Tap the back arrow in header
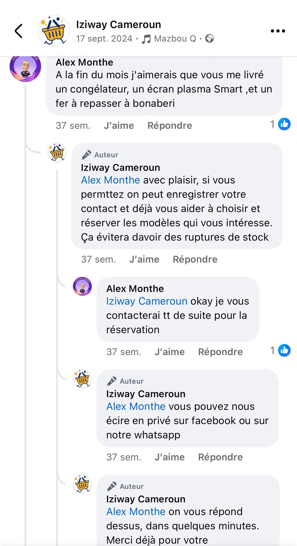Viewport: 297px width, 546px height. 19,31
